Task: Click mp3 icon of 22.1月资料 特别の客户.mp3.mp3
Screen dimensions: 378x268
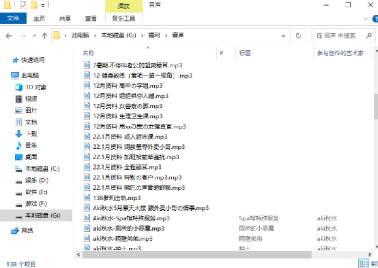Action: [87, 177]
